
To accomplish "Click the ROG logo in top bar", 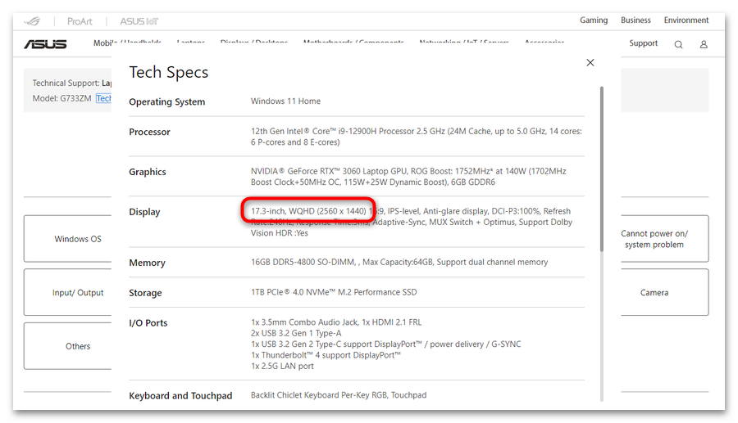I will click(x=33, y=21).
